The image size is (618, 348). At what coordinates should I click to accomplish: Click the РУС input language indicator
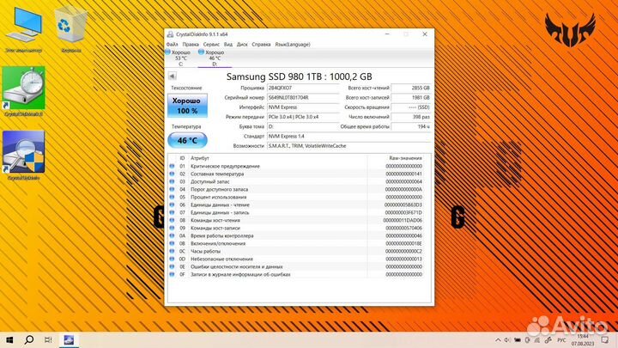tap(561, 340)
